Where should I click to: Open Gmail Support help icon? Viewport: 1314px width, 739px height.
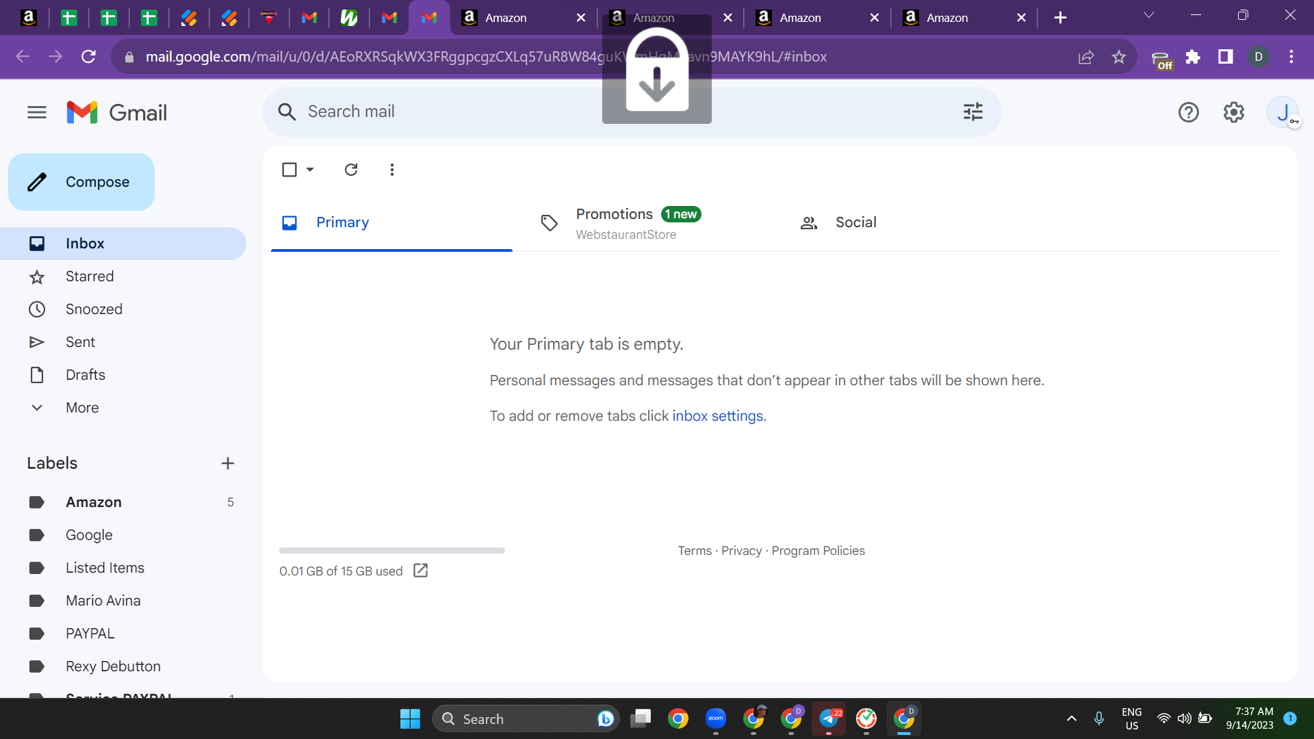click(x=1189, y=112)
